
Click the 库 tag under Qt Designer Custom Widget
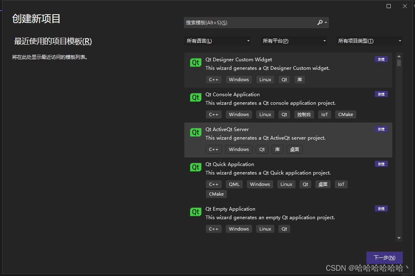click(x=299, y=80)
